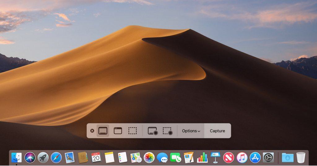
Task: Select Capture Entire Screen mode
Action: point(103,131)
